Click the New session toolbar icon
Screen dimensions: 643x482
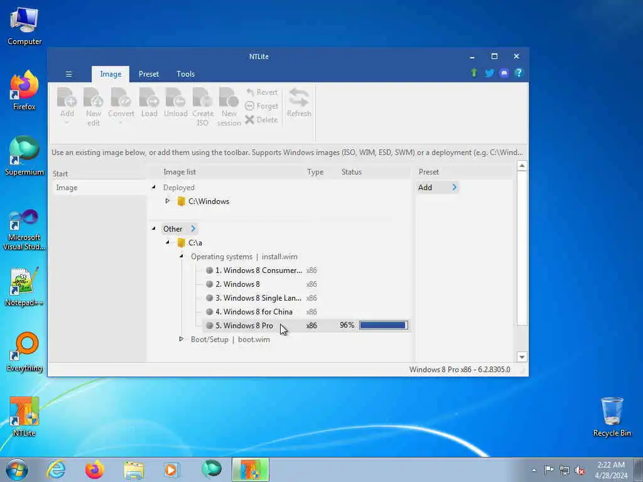(x=229, y=107)
